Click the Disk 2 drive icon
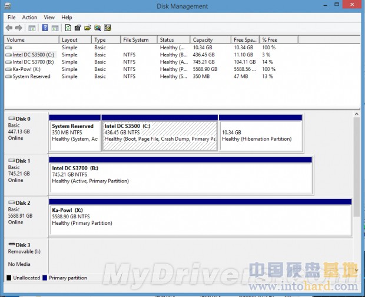 click(x=12, y=203)
